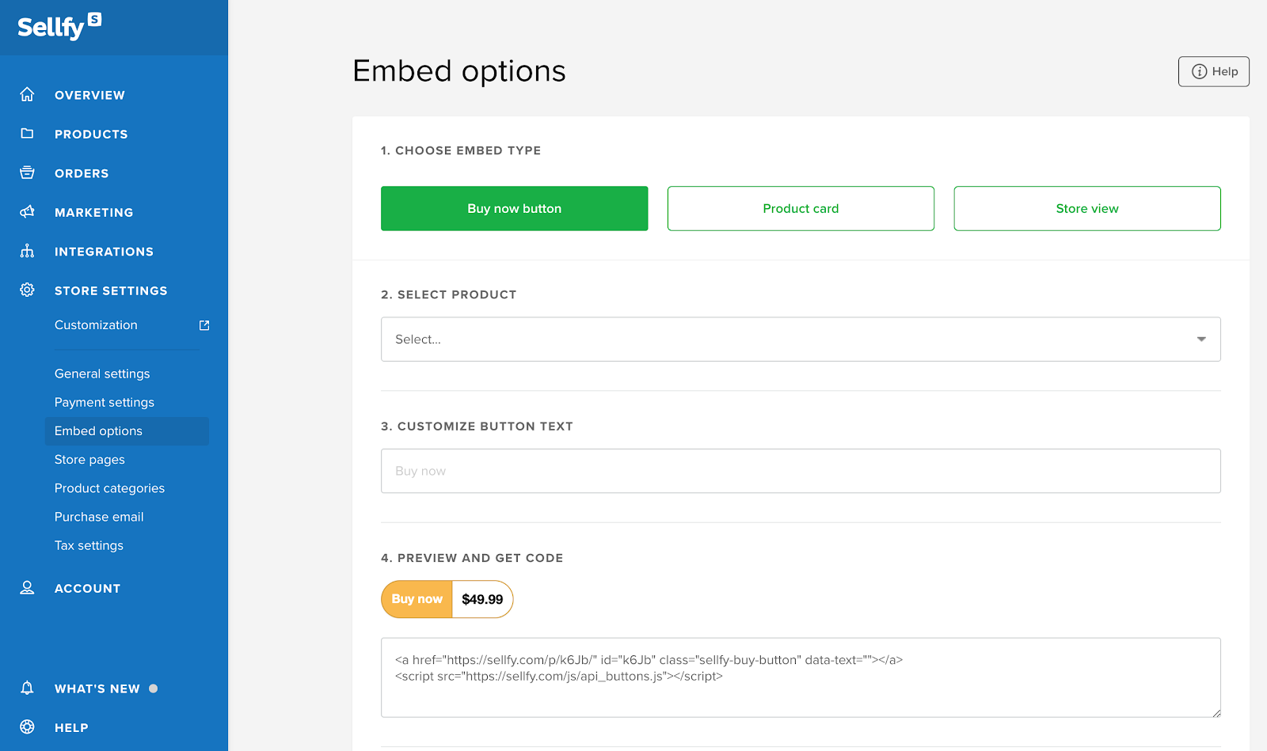Screen dimensions: 1267x751
Task: Click the Customize button text input field
Action: coord(801,471)
